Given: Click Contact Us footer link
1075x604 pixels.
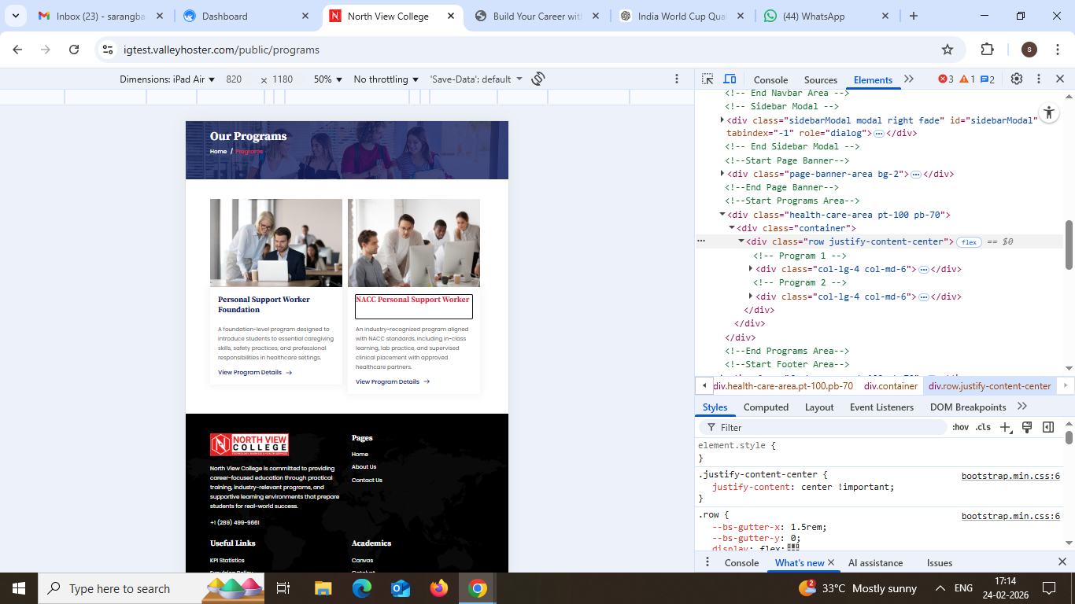Looking at the screenshot, I should (x=367, y=480).
